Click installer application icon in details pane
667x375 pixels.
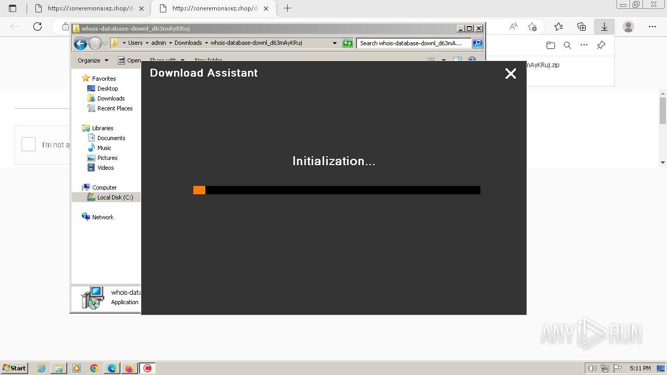tap(93, 298)
